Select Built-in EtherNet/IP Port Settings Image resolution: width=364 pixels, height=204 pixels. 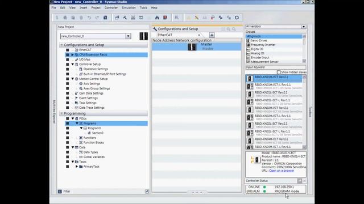[x=105, y=74]
